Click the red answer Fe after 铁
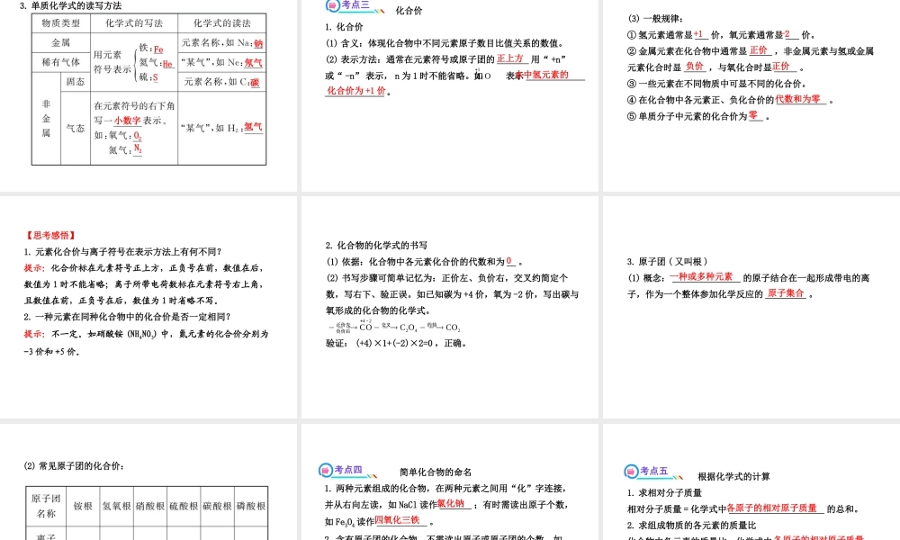This screenshot has height=540, width=900. 158,49
